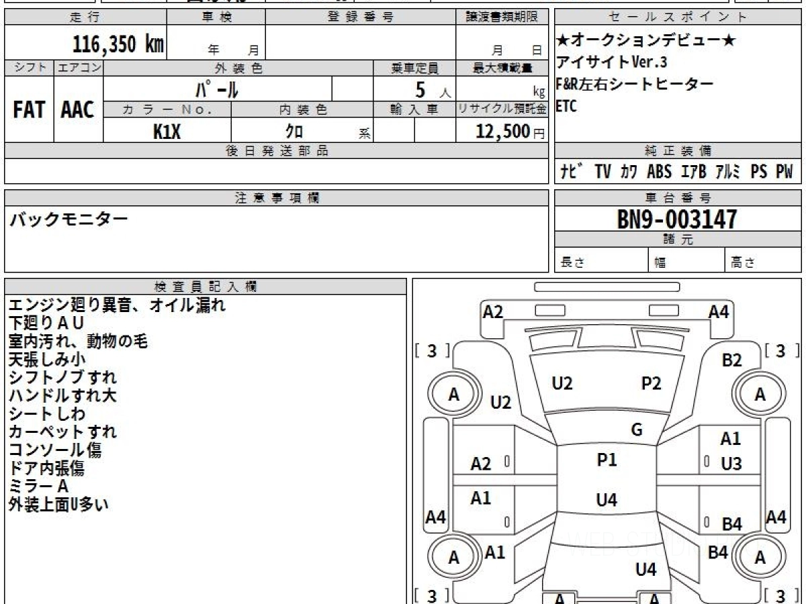Select the P2 mark on the hood
806x604 pixels.
(x=652, y=383)
